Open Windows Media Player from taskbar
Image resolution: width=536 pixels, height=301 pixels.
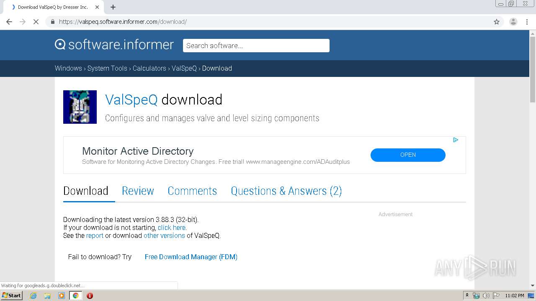pos(62,296)
